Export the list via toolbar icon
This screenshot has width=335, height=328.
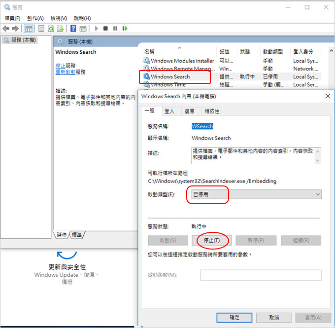61,29
